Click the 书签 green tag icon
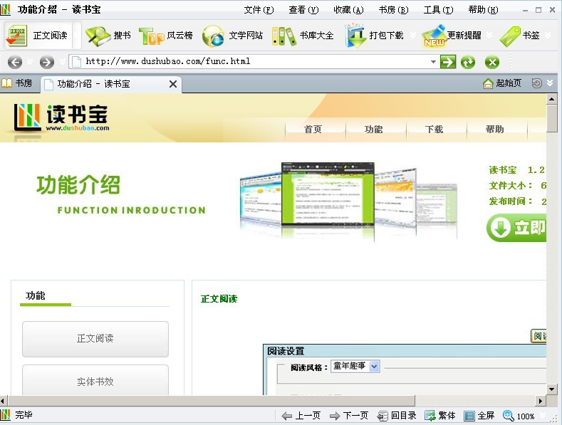The width and height of the screenshot is (562, 425). [510, 36]
